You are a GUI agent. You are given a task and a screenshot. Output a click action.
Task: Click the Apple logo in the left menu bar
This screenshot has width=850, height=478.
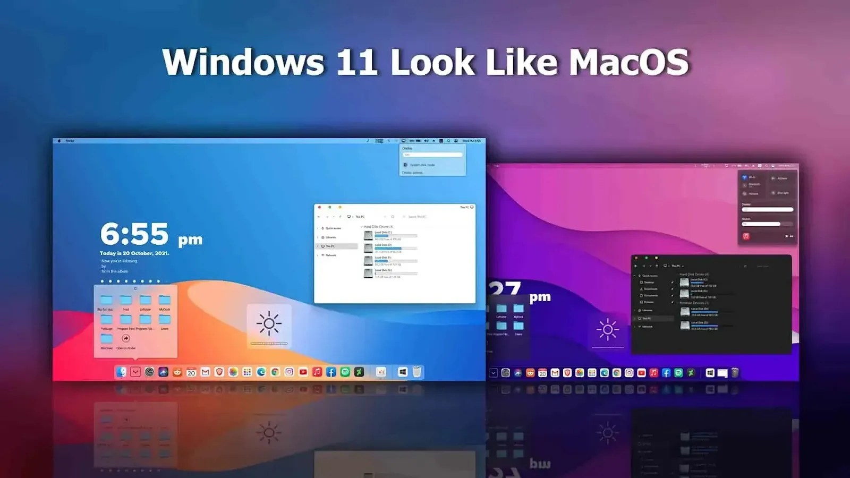pos(59,141)
